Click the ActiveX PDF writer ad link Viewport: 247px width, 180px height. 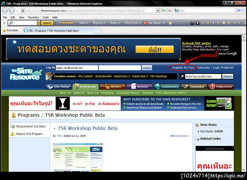(x=196, y=43)
